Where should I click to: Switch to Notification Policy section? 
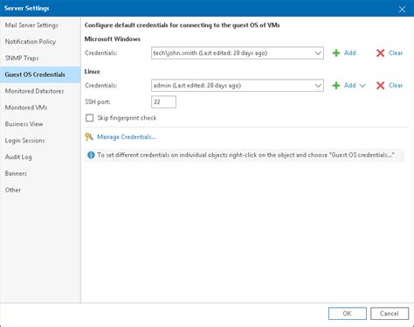[40, 42]
